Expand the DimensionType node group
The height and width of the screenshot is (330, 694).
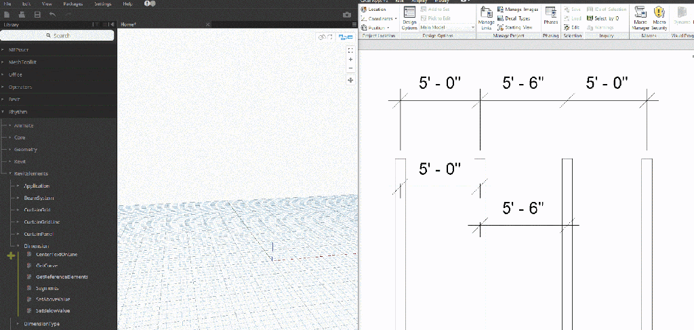(x=41, y=324)
